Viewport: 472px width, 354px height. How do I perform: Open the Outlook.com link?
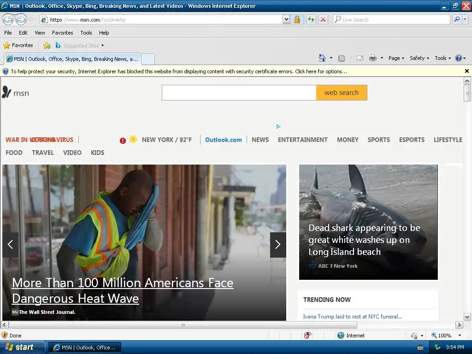[x=224, y=140]
